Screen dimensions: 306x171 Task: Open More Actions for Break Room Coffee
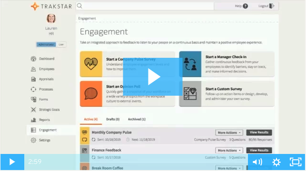(x=229, y=168)
